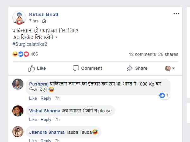
Task: View the 26 shares link
Action: coord(168,54)
